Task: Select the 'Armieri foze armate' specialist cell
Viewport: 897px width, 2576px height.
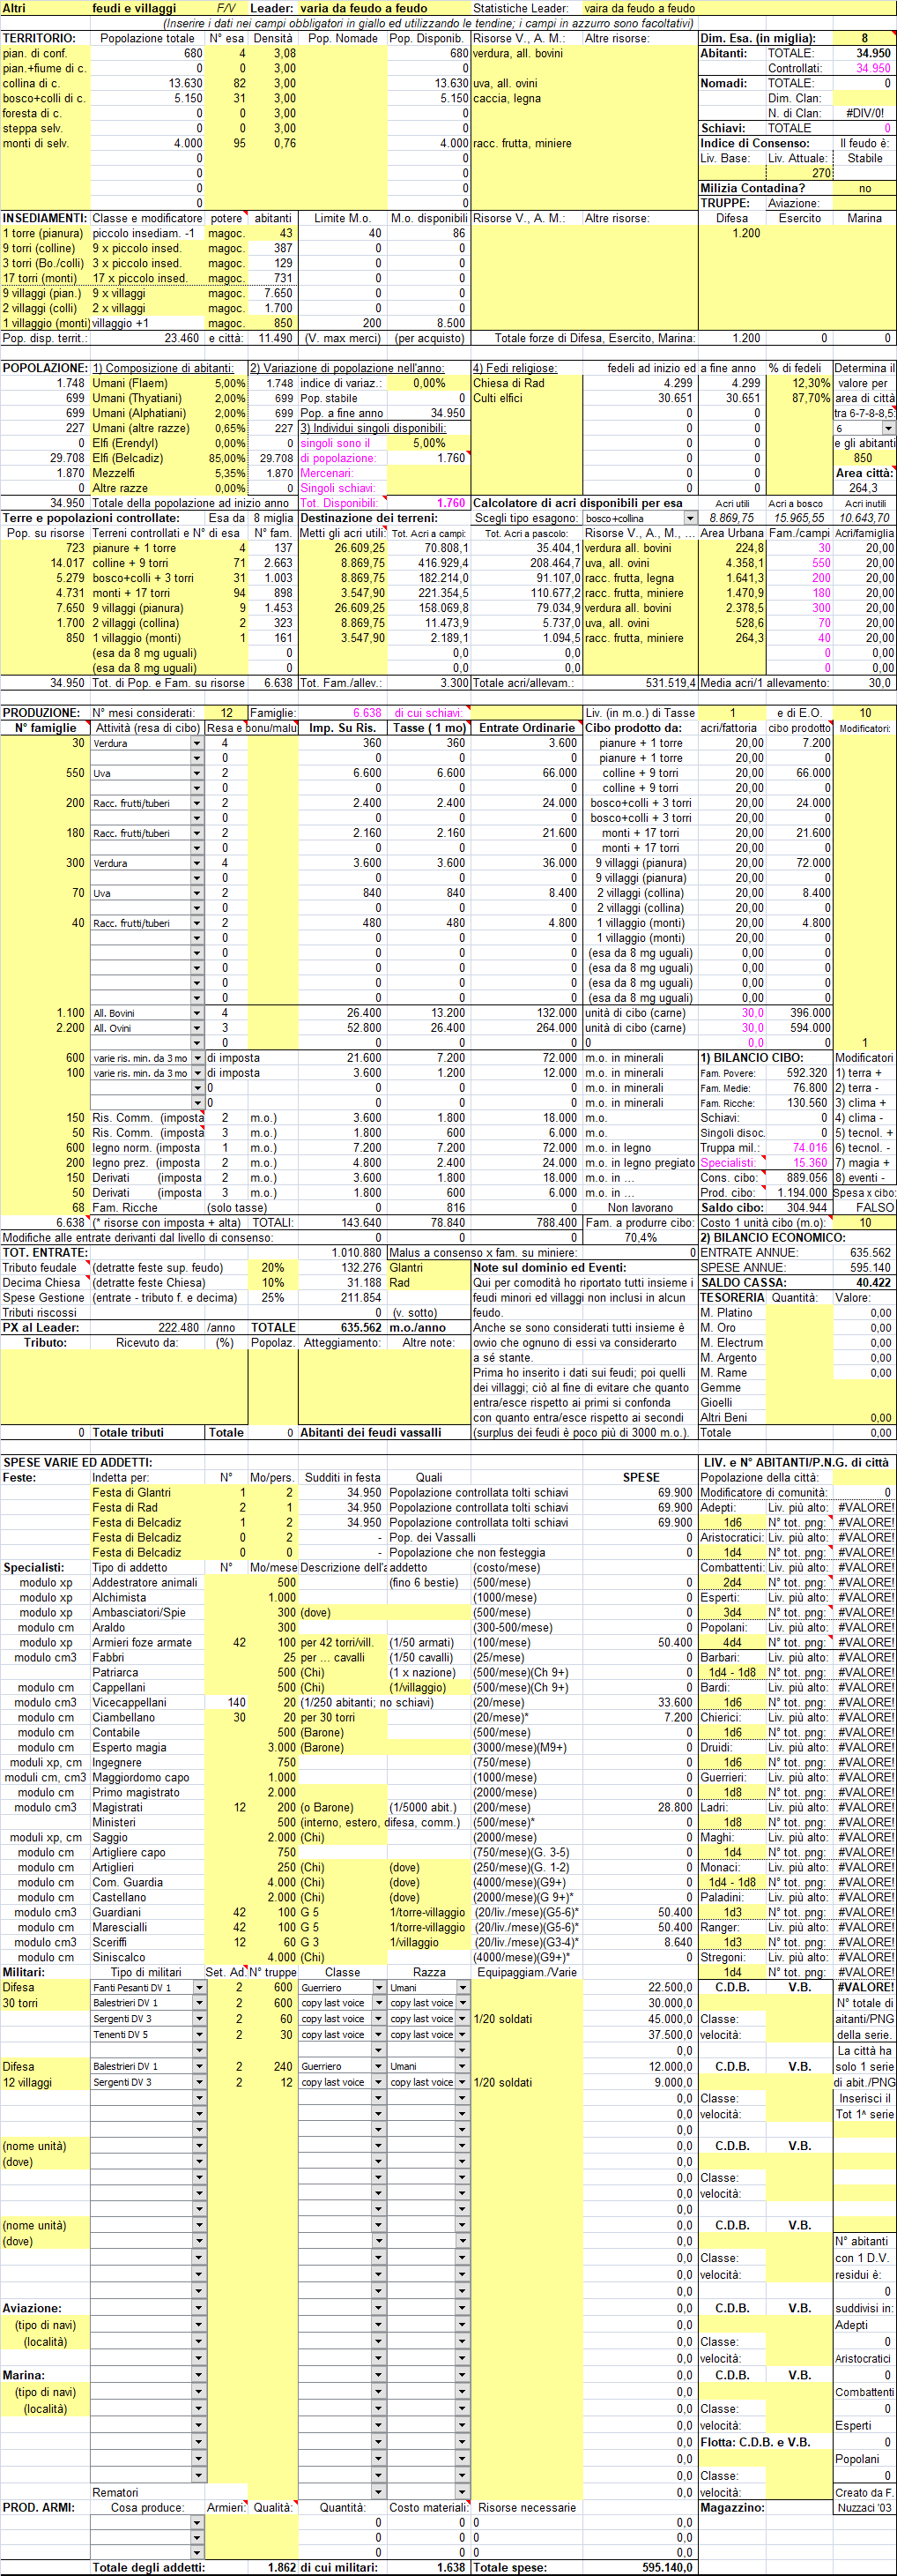Action: (x=148, y=1643)
